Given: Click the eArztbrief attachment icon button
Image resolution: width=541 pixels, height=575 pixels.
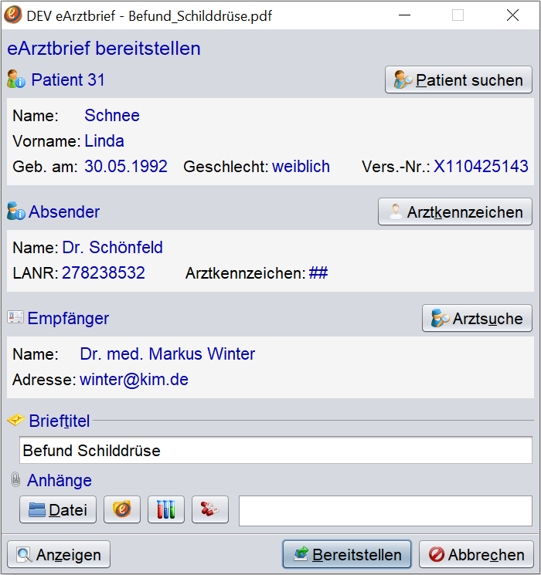Looking at the screenshot, I should 122,509.
